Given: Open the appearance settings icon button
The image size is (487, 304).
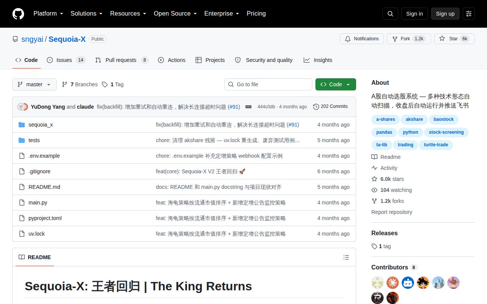Looking at the screenshot, I should pyautogui.click(x=469, y=14).
